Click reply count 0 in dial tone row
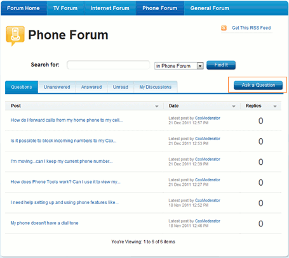This screenshot has width=289, height=258. point(261,224)
